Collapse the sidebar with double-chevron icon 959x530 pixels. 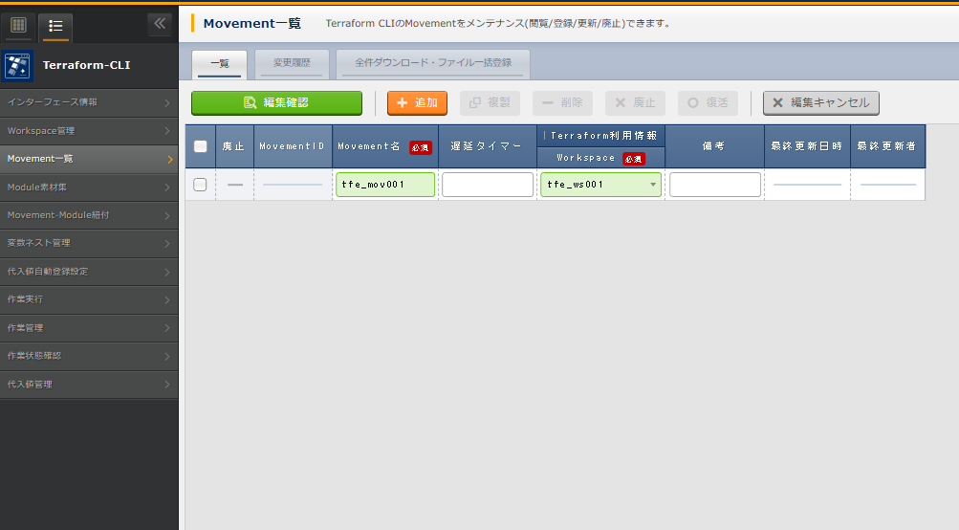pyautogui.click(x=160, y=24)
